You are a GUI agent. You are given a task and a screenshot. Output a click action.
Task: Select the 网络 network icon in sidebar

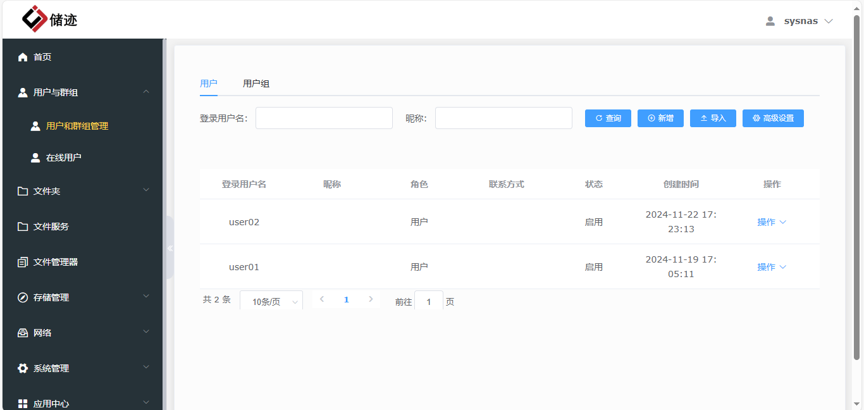pos(22,332)
